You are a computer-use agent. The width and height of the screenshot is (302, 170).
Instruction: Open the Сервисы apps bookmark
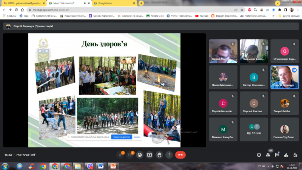tap(9, 16)
